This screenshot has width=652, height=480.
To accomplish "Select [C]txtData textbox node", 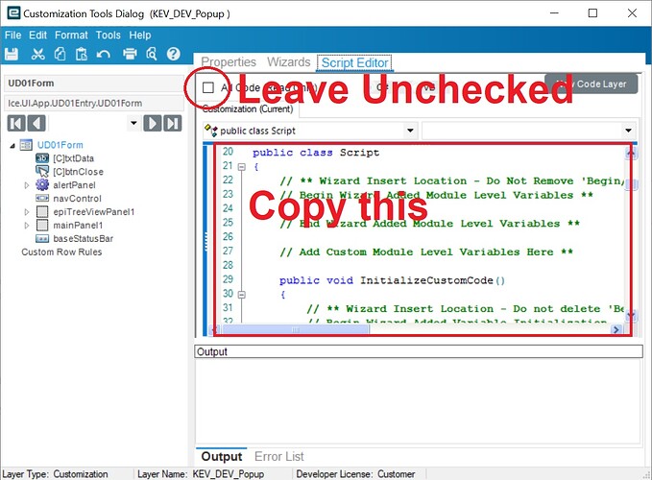I will coord(73,158).
